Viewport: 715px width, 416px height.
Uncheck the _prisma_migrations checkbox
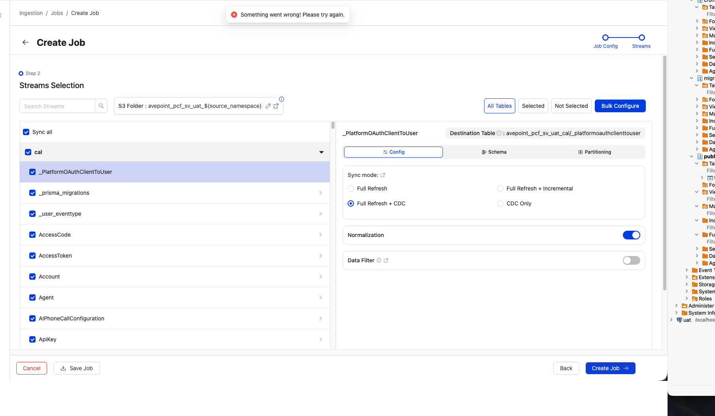32,193
